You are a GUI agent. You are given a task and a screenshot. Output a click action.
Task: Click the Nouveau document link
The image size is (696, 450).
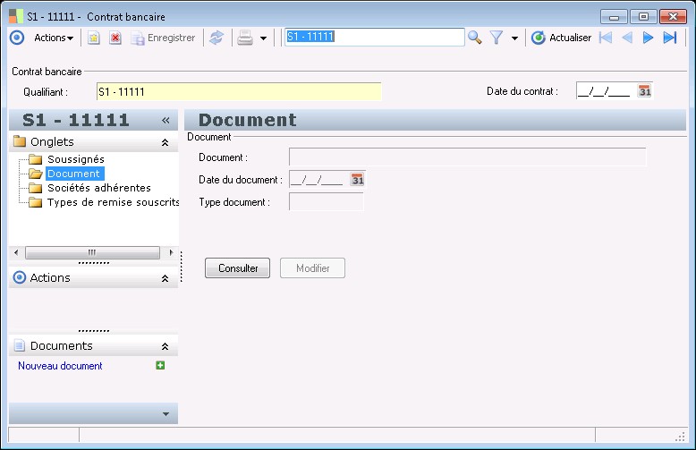[x=60, y=366]
